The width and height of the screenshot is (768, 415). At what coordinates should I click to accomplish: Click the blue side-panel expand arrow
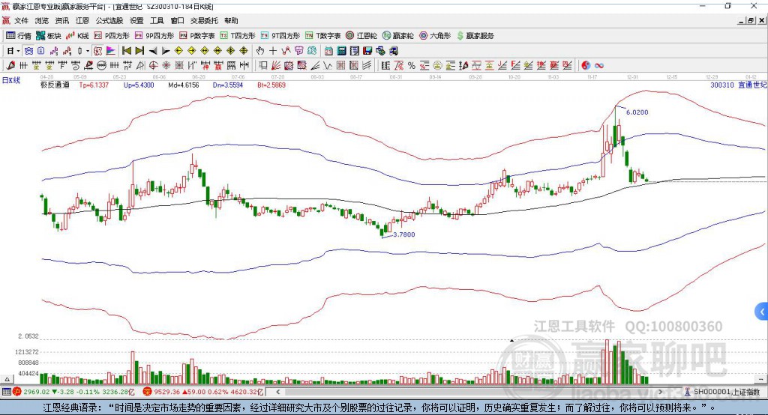tap(762, 311)
